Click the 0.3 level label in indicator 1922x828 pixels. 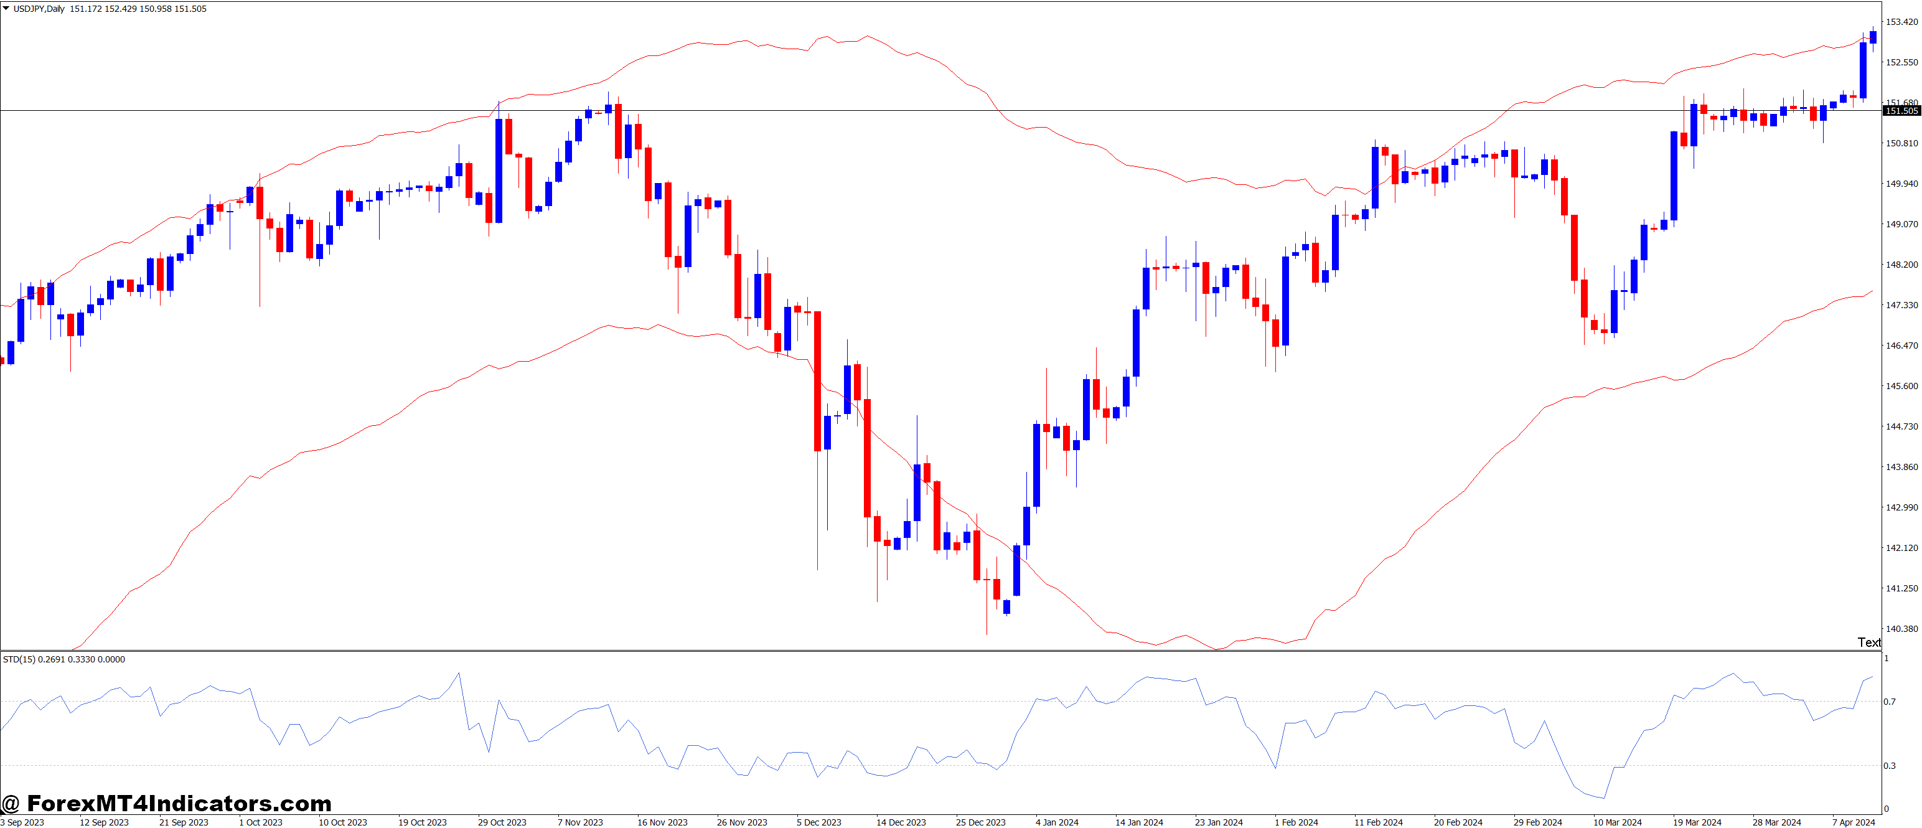click(1889, 765)
